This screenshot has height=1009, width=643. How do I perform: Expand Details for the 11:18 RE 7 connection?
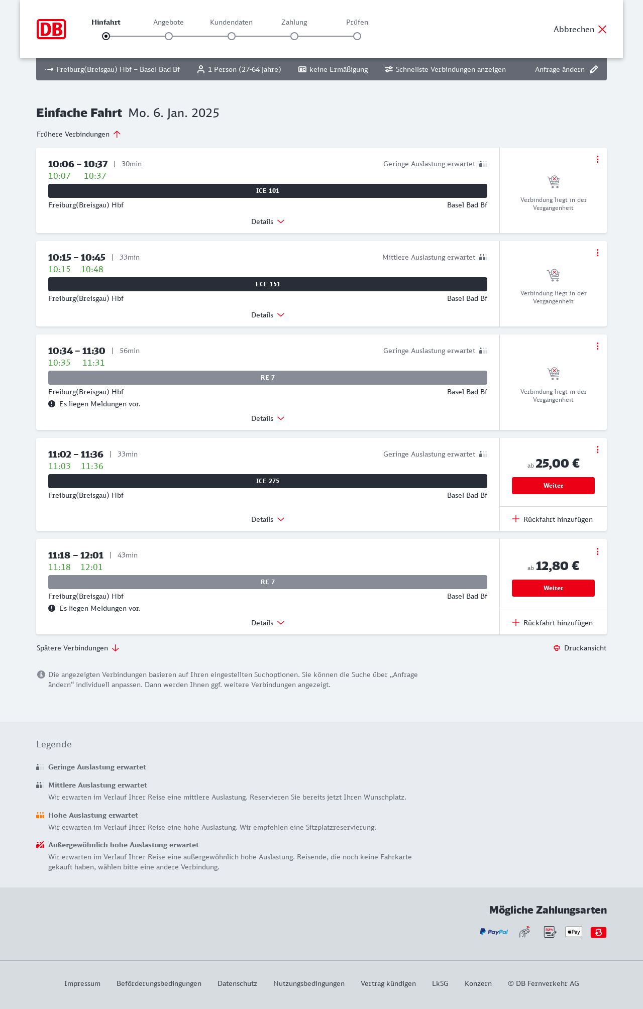tap(268, 623)
